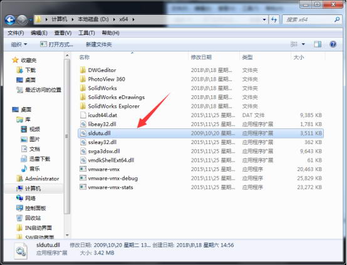The height and width of the screenshot is (265, 347).
Task: Select the SolidWorks folder icon
Action: coord(83,88)
